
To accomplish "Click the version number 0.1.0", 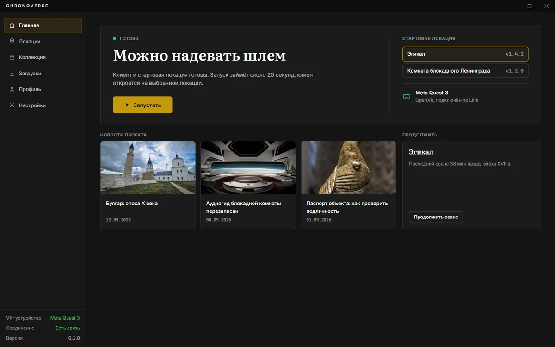I will pyautogui.click(x=74, y=338).
